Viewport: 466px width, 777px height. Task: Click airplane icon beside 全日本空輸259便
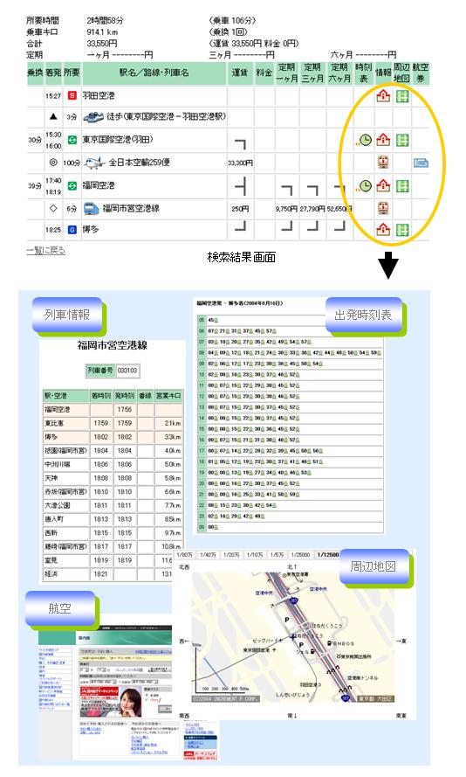tap(94, 163)
